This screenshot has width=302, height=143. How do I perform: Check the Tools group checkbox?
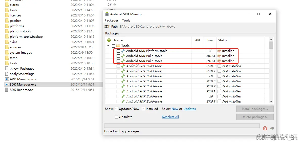point(114,46)
